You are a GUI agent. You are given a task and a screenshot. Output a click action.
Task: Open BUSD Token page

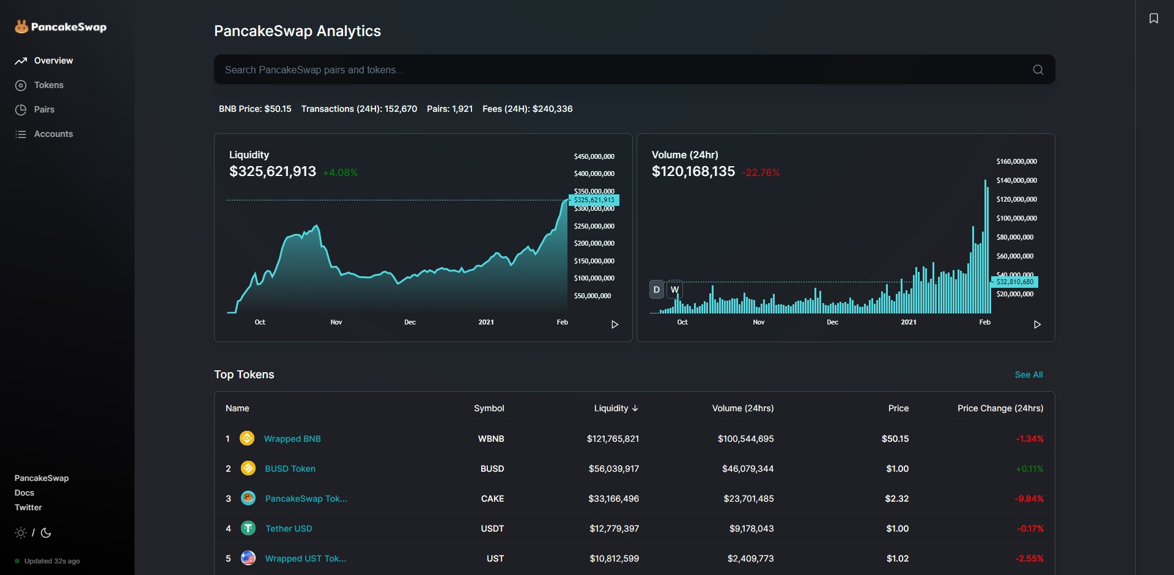pyautogui.click(x=290, y=469)
